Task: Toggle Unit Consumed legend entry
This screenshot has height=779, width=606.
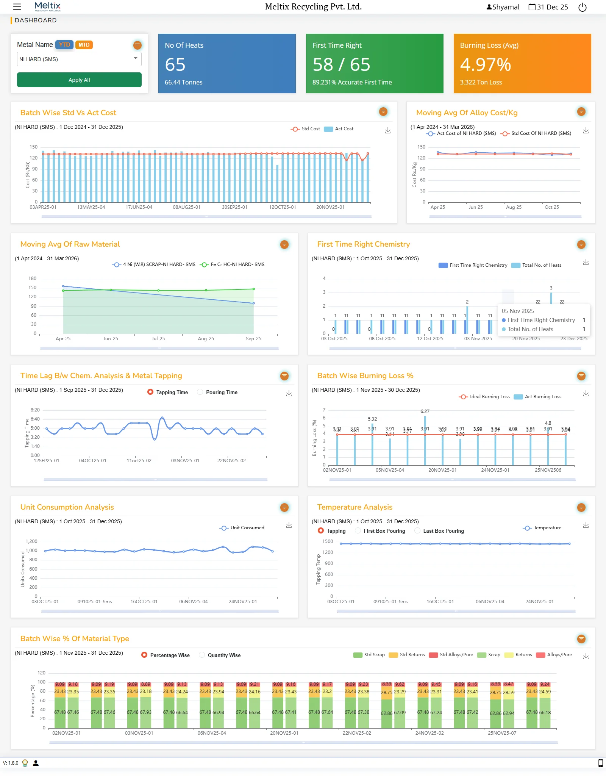Action: (242, 528)
